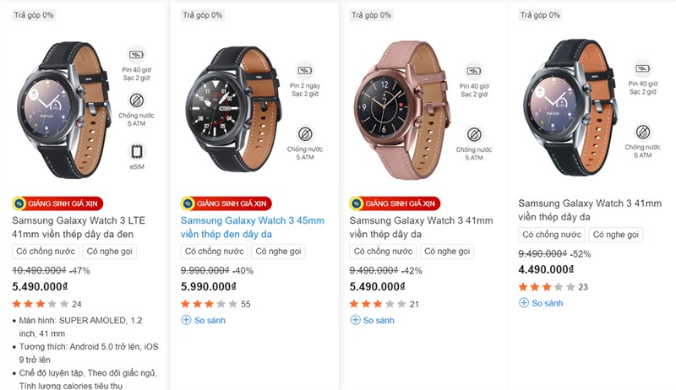Screen dimensions: 676x390
Task: Click 'So sánh' under the 4.490.000₫ watch
Action: pyautogui.click(x=542, y=303)
